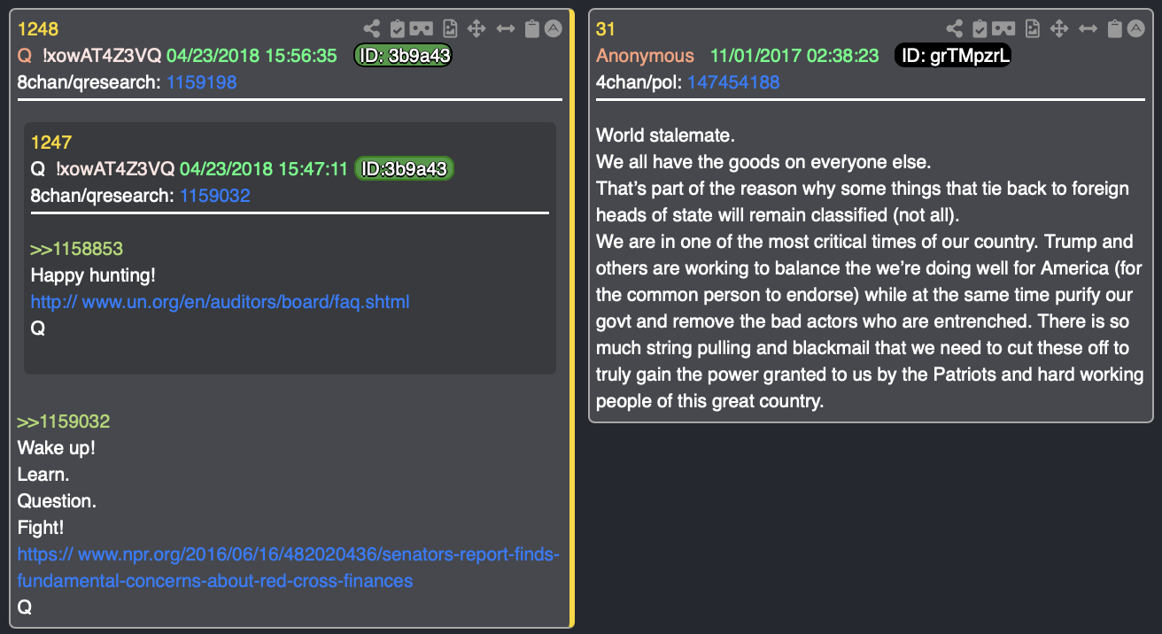Click tripcode !xowAT4Z3VQ on post 1248

[102, 56]
